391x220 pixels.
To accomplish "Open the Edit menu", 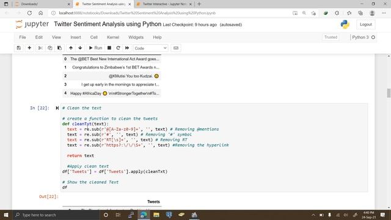I will click(39, 37).
